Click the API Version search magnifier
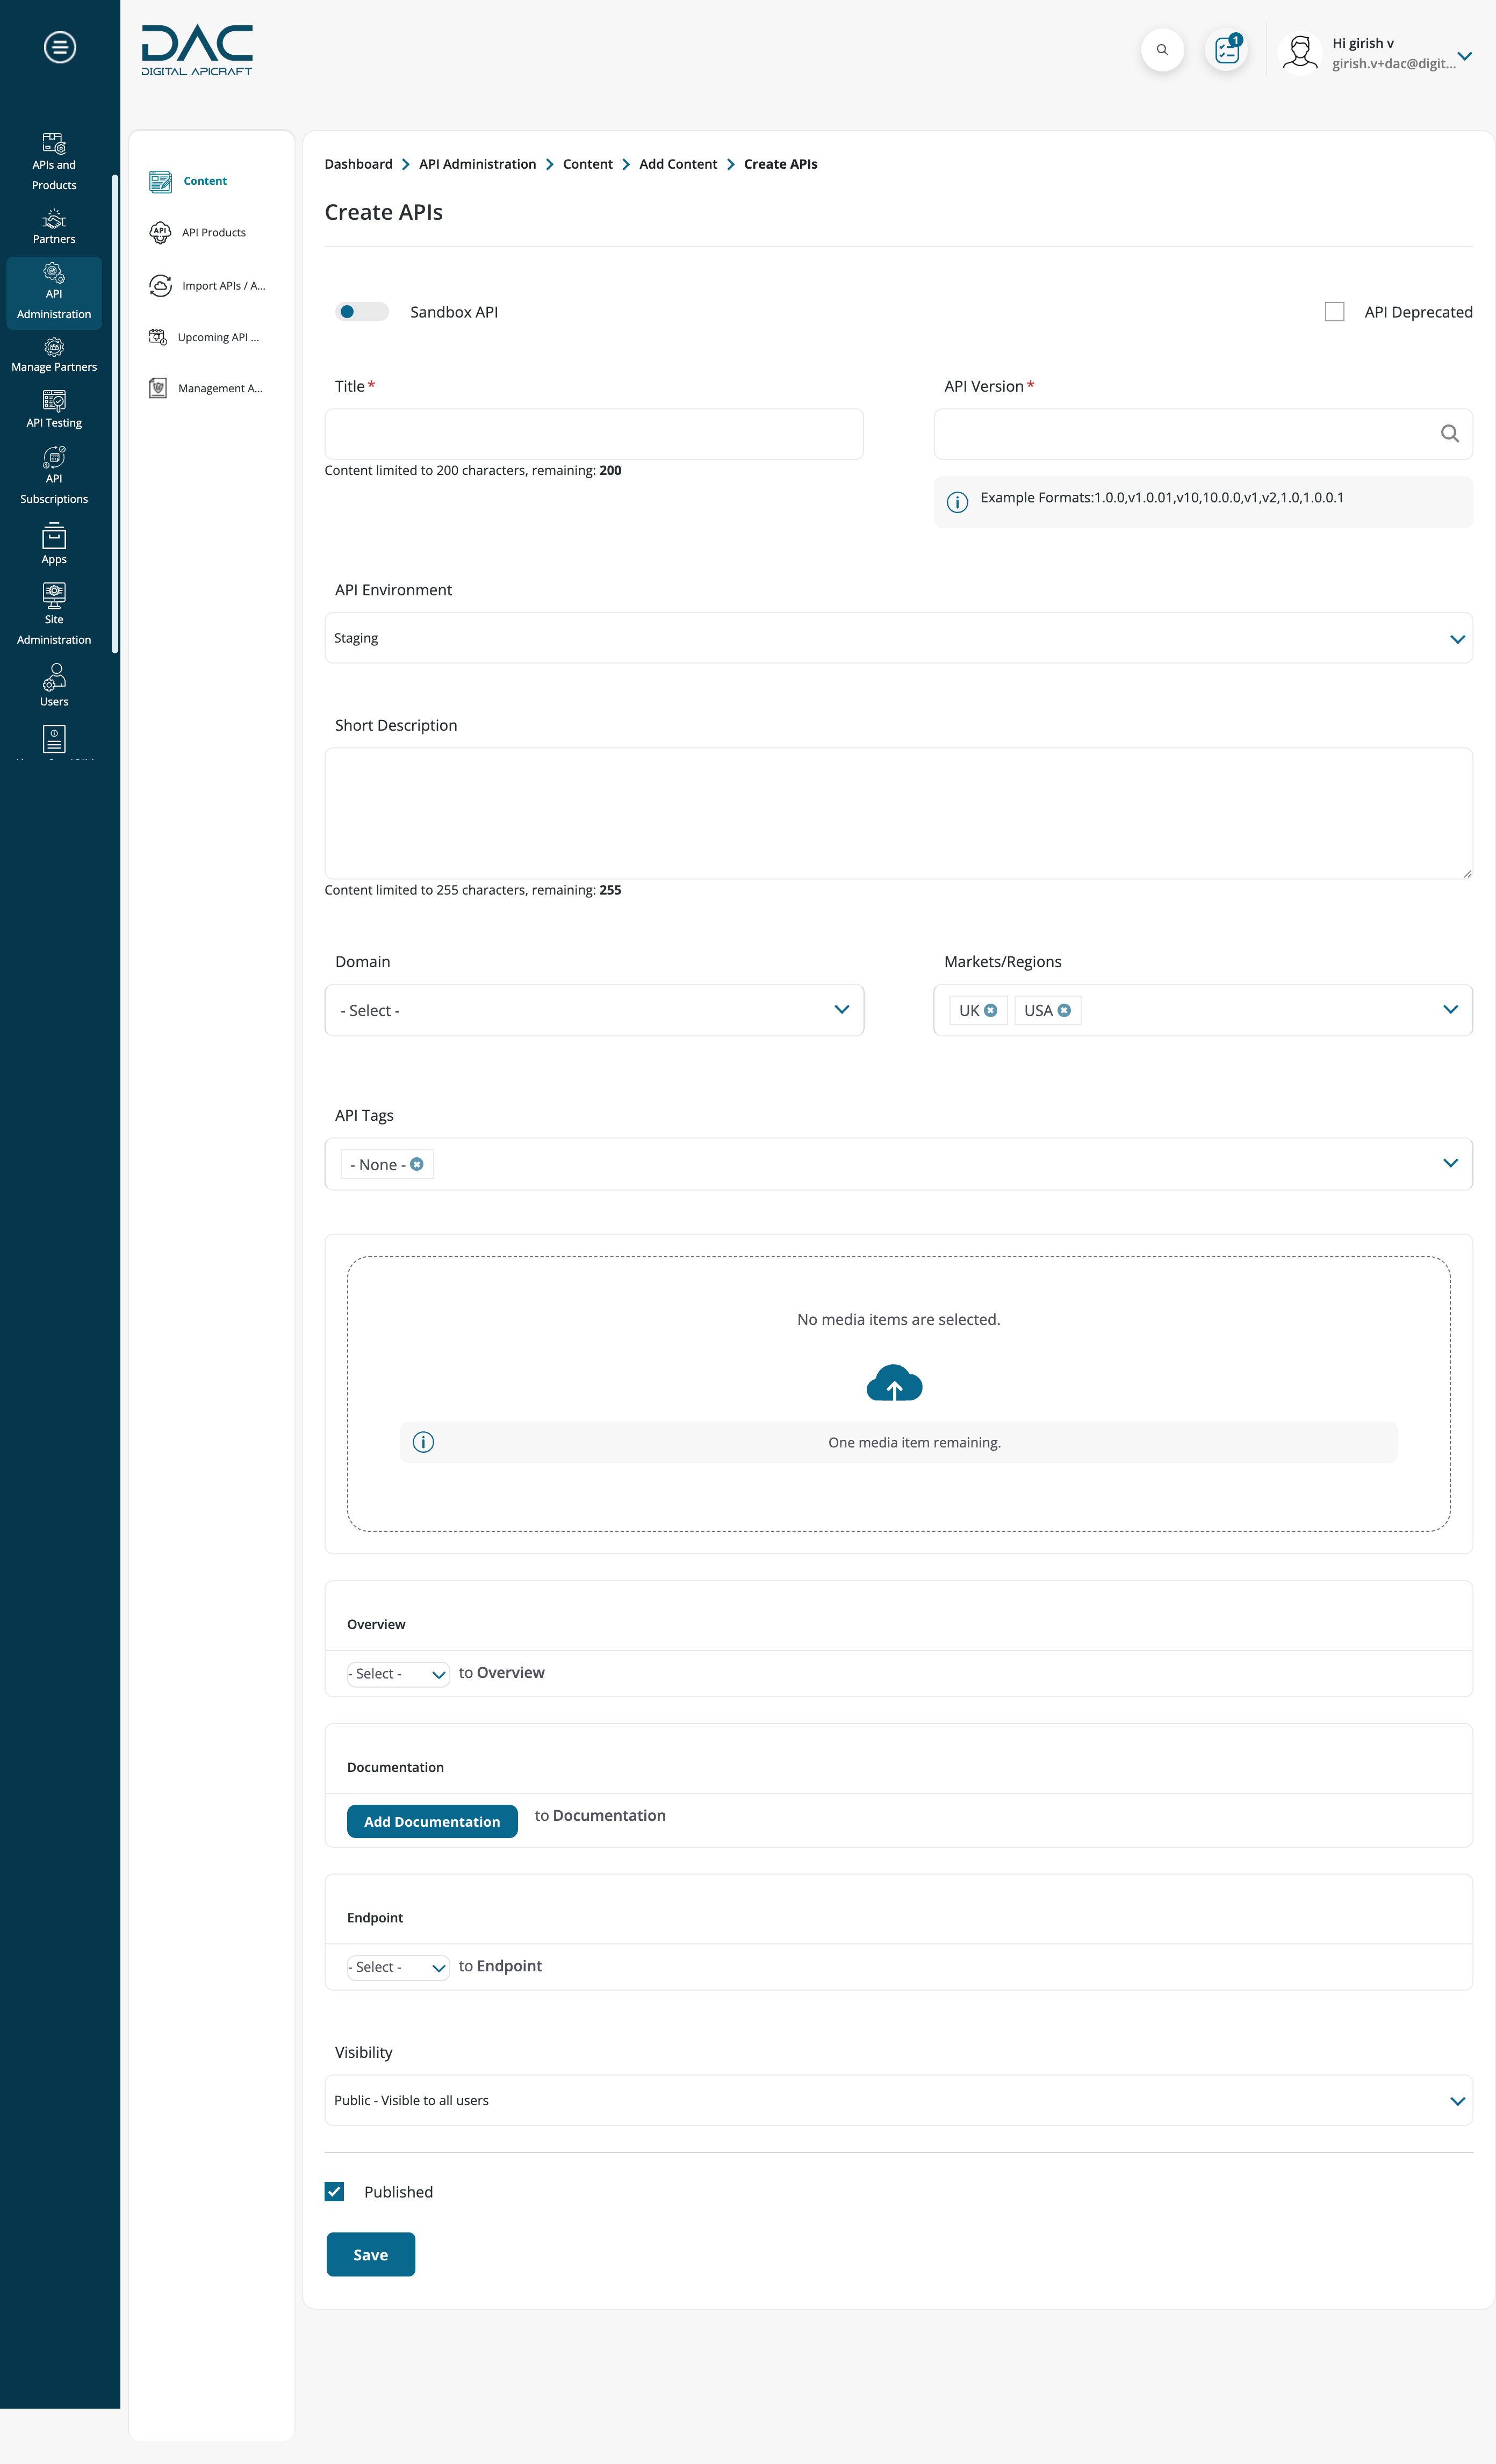 (x=1449, y=434)
